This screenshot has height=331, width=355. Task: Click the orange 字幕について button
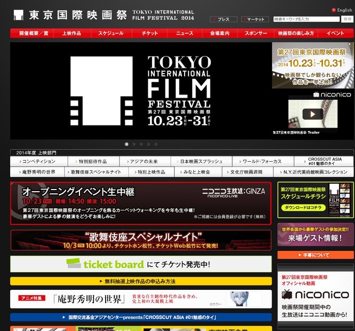[315, 255]
